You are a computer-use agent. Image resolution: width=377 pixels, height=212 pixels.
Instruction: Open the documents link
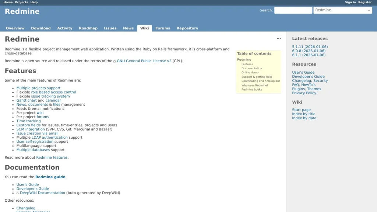point(38,105)
